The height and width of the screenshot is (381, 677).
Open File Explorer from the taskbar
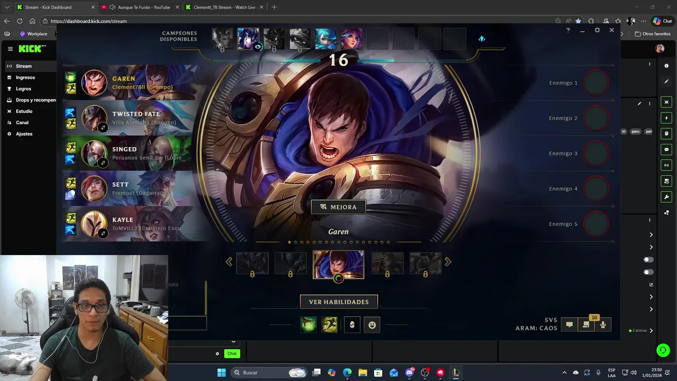363,373
